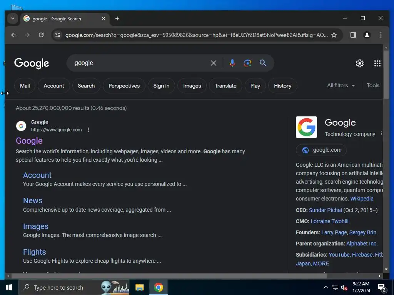The width and height of the screenshot is (394, 295).
Task: Click the vertical scrollbar thumb
Action: 386,75
